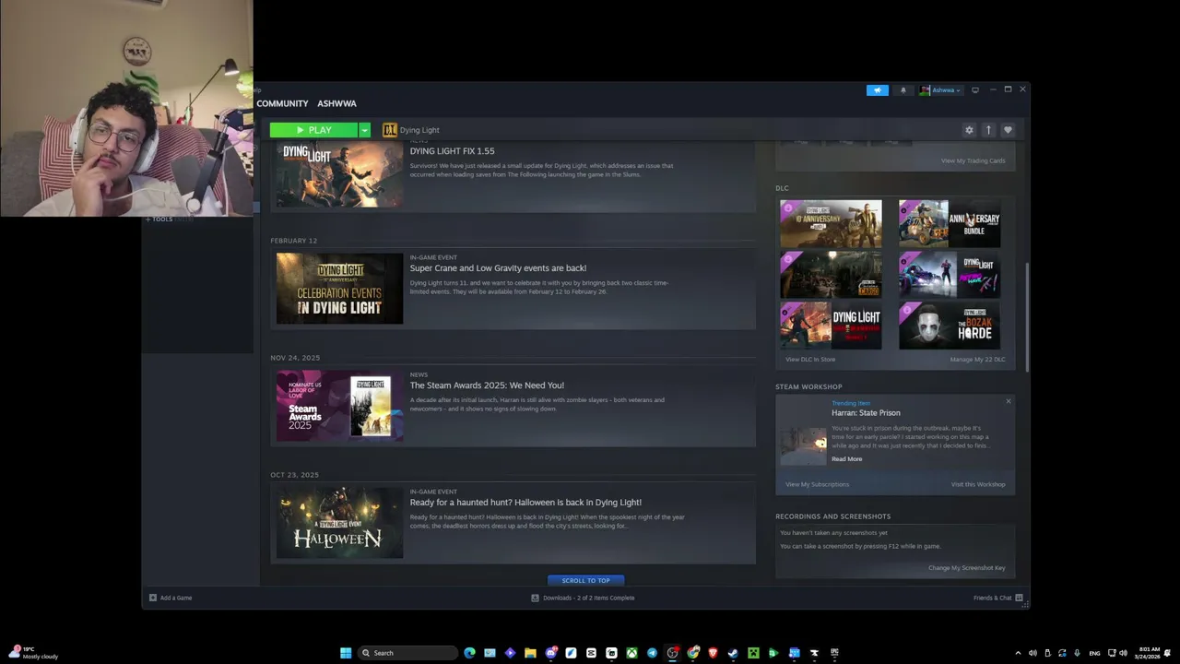Open the tray clock and date
The image size is (1180, 664).
(x=1149, y=653)
